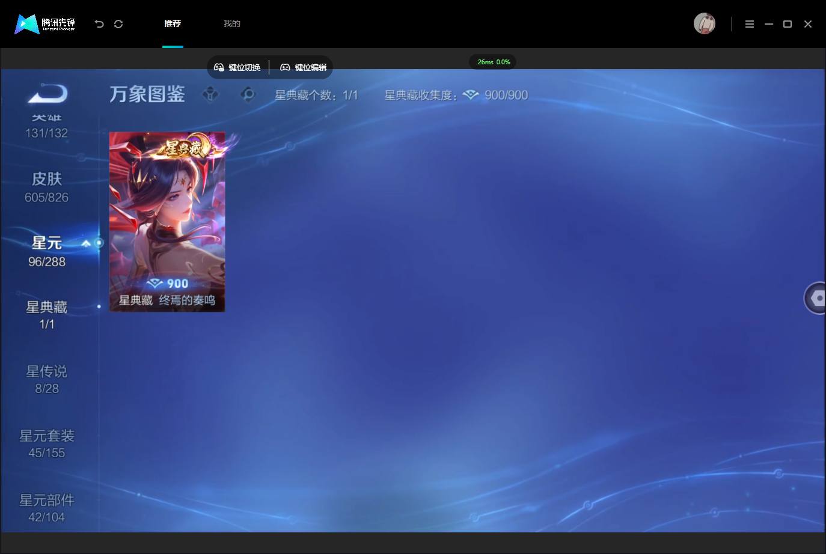
Task: Open the floating side panel handle
Action: 815,297
